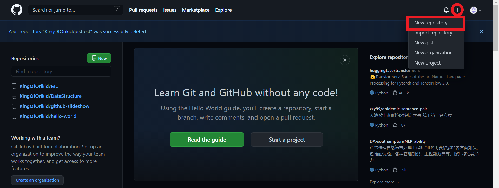499x188 pixels.
Task: Click Create an organization button
Action: point(37,180)
